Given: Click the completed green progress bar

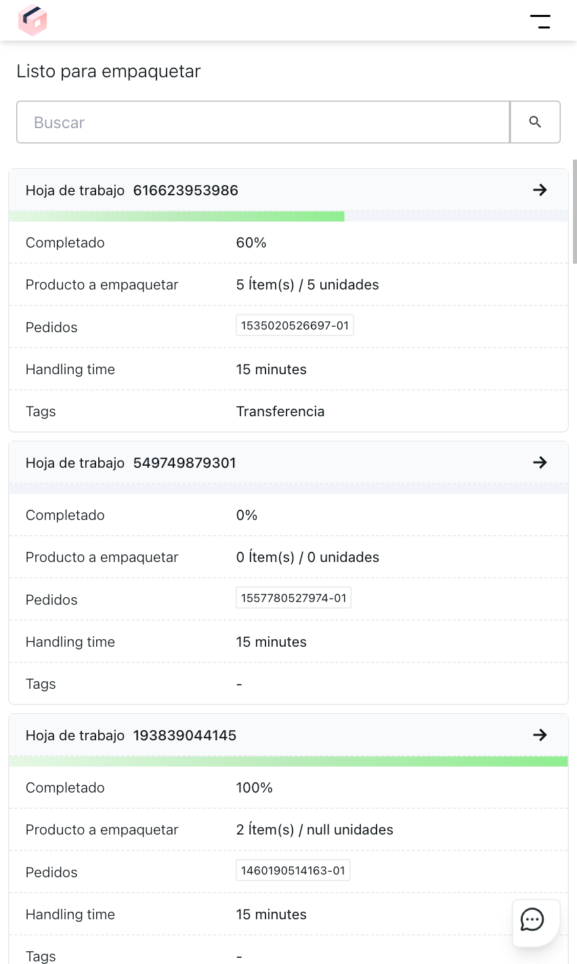Looking at the screenshot, I should click(288, 761).
